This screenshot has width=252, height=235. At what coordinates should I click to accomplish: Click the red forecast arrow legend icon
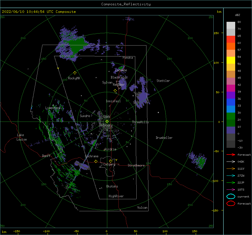[x=231, y=155]
